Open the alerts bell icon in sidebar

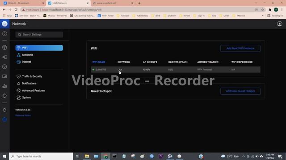coord(4,110)
